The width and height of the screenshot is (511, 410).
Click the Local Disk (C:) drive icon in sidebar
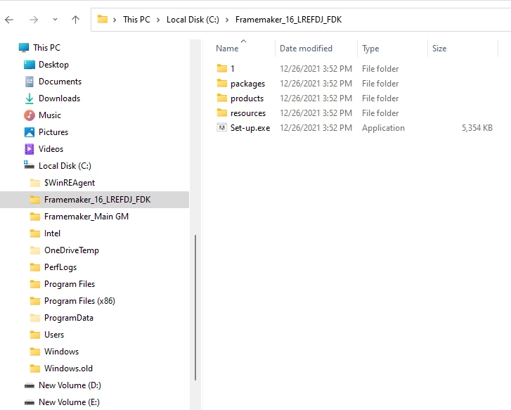tap(29, 165)
